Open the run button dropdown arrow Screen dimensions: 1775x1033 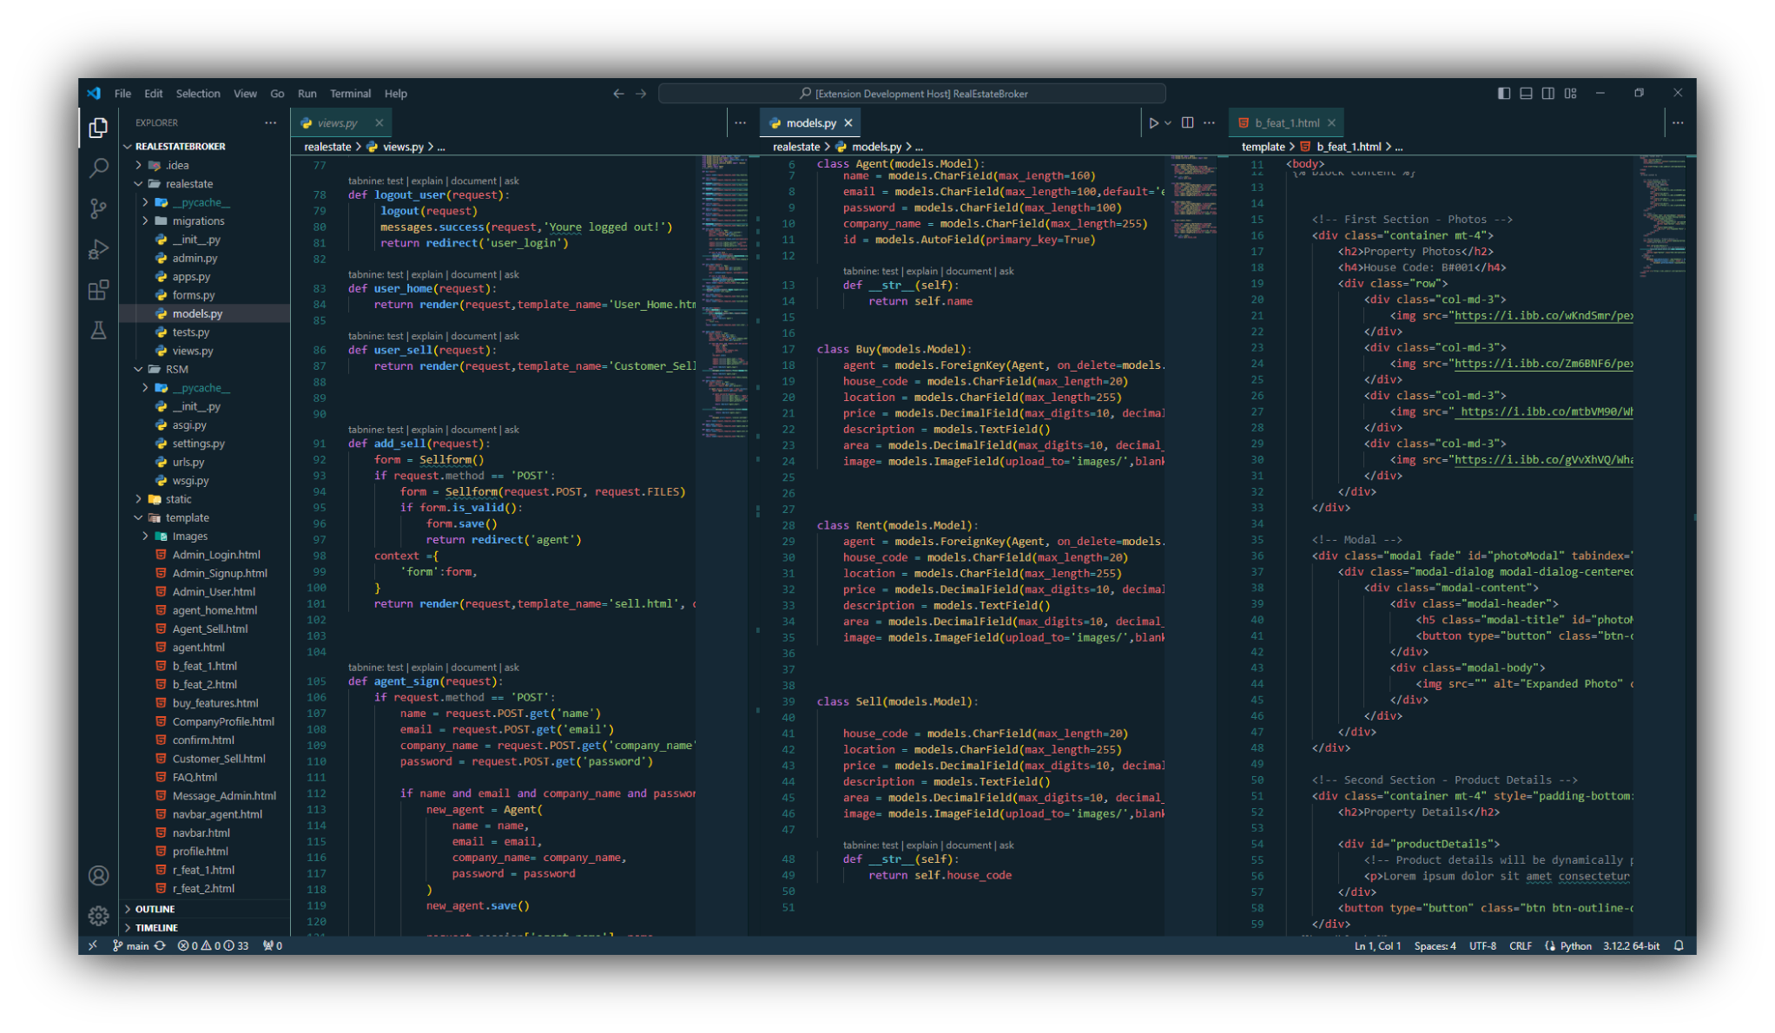(1168, 123)
